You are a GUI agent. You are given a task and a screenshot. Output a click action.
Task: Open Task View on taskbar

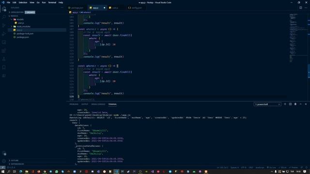tap(15, 172)
